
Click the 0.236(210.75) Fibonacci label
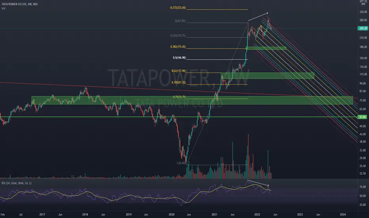click(178, 36)
